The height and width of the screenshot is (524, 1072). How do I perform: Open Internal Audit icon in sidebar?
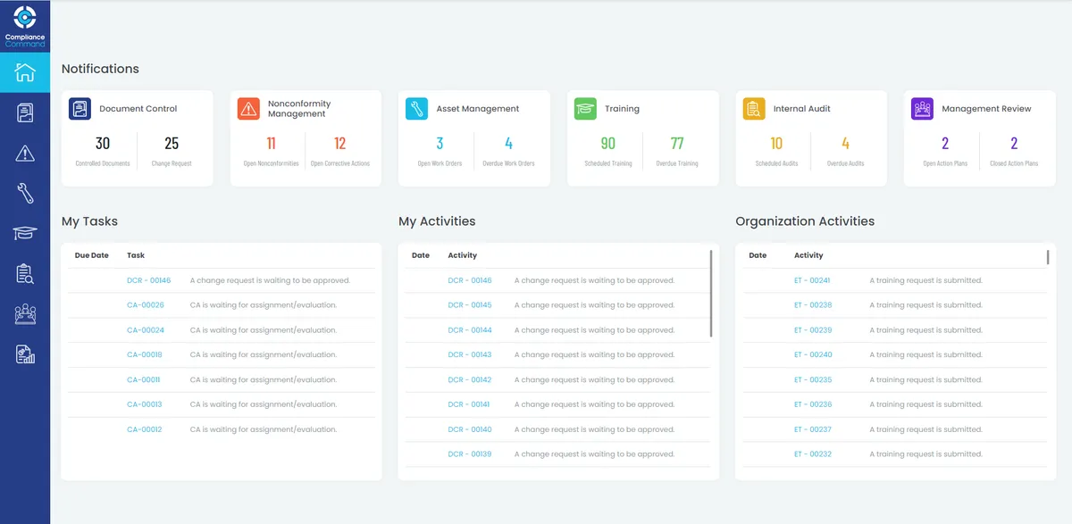[25, 274]
